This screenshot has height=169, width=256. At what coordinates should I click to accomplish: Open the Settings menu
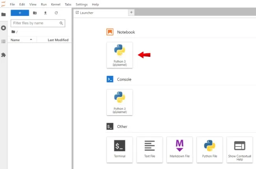click(x=82, y=4)
